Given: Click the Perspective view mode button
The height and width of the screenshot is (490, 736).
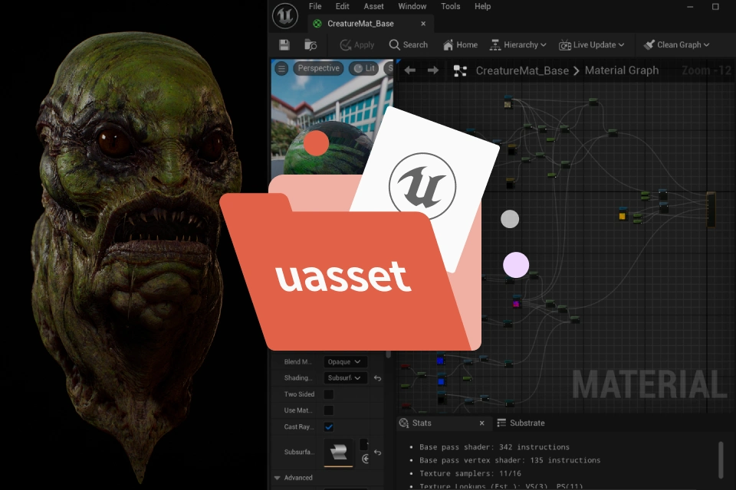Looking at the screenshot, I should pyautogui.click(x=318, y=68).
